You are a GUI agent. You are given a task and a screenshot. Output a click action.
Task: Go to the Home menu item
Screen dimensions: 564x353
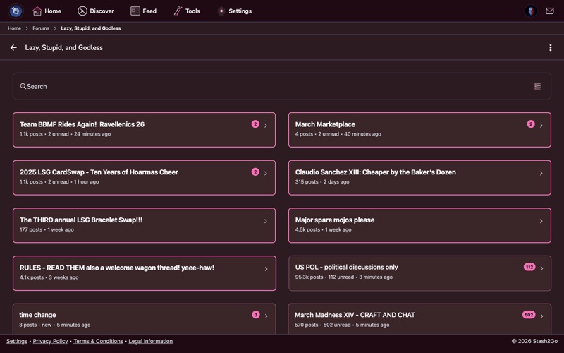pos(47,11)
